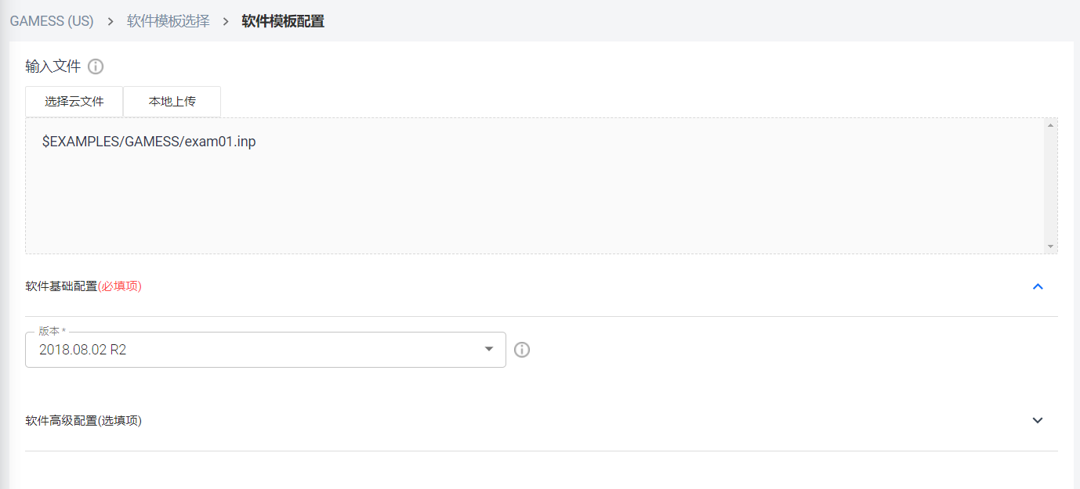Select the $EXAMPLES/GAMESS/exam01.inp file entry
This screenshot has width=1080, height=489.
(149, 142)
